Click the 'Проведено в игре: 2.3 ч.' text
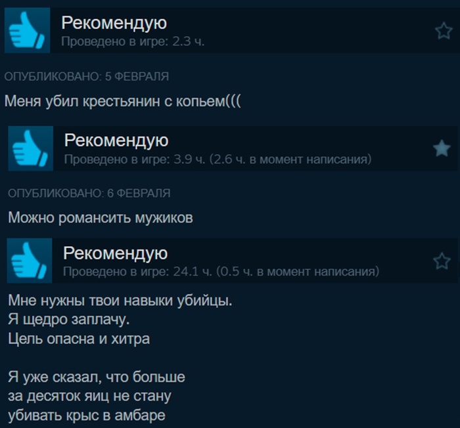The height and width of the screenshot is (428, 460). pyautogui.click(x=133, y=41)
